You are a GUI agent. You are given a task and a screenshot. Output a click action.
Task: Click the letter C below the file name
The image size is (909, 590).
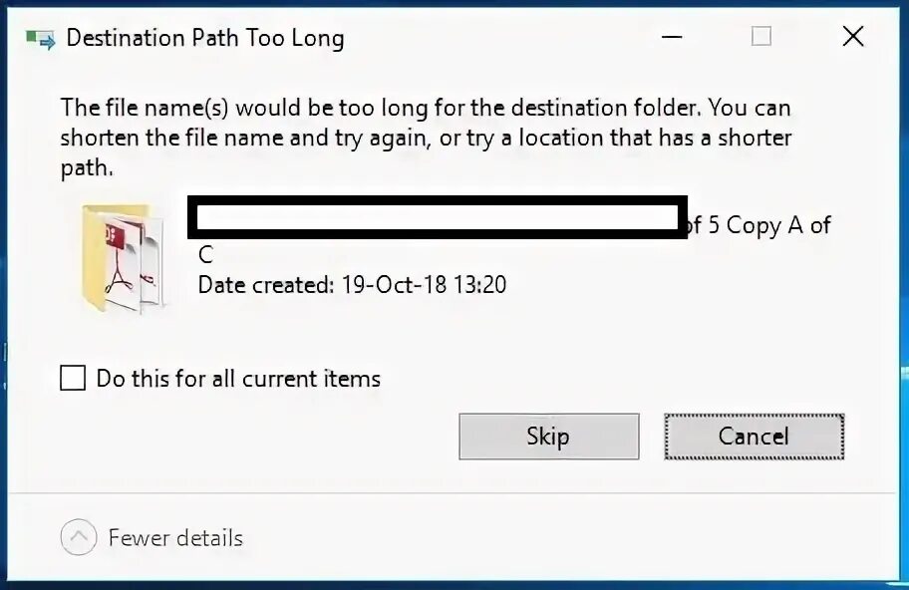pos(205,255)
